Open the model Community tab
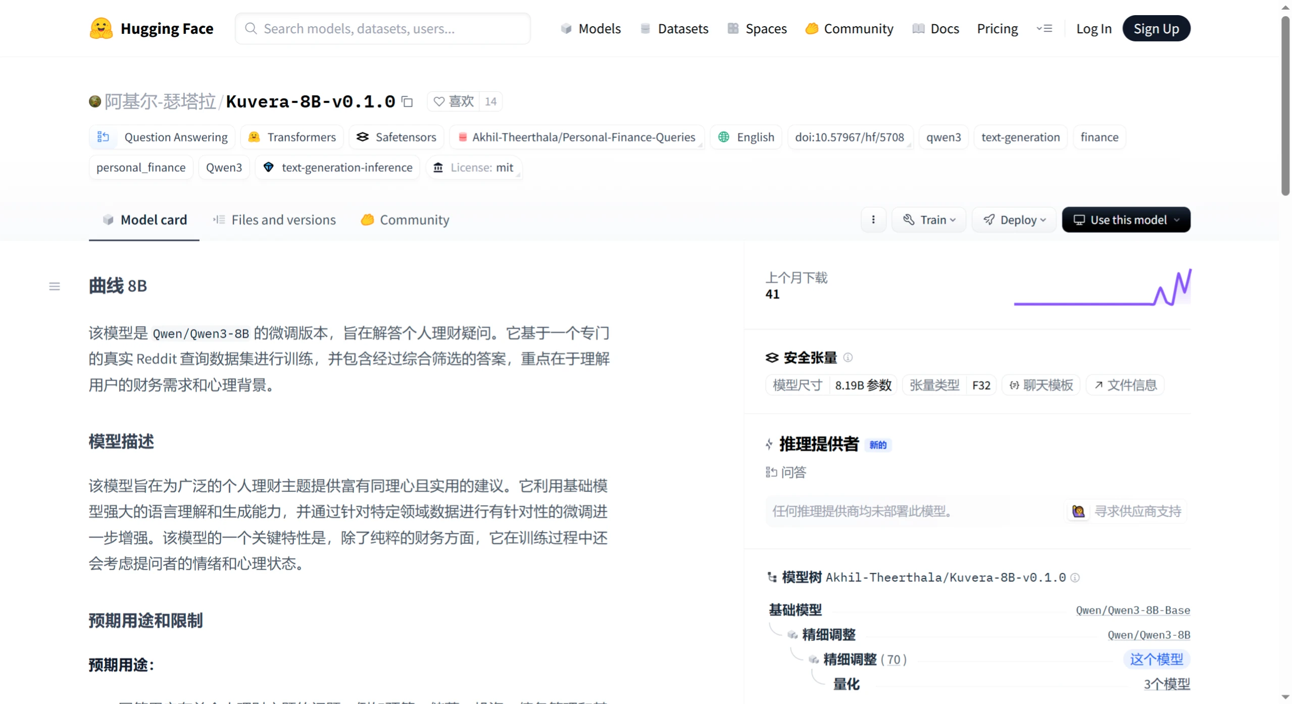This screenshot has height=704, width=1292. [405, 220]
